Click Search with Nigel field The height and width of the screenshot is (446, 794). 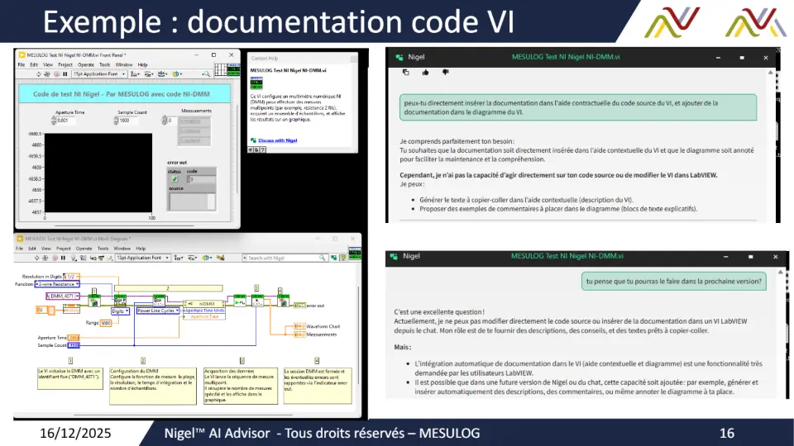[285, 258]
